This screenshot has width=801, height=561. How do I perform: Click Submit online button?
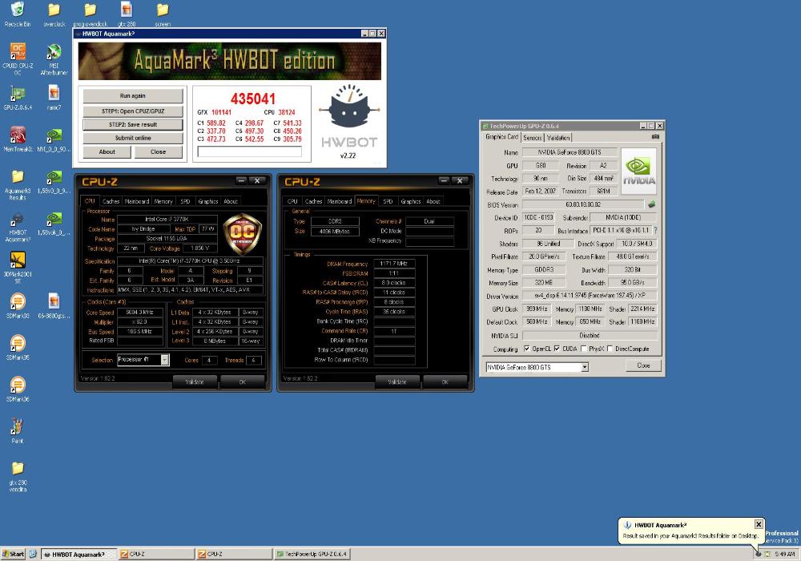click(133, 138)
